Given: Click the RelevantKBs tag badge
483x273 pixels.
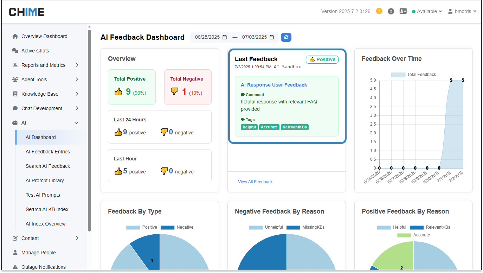Looking at the screenshot, I should [295, 127].
